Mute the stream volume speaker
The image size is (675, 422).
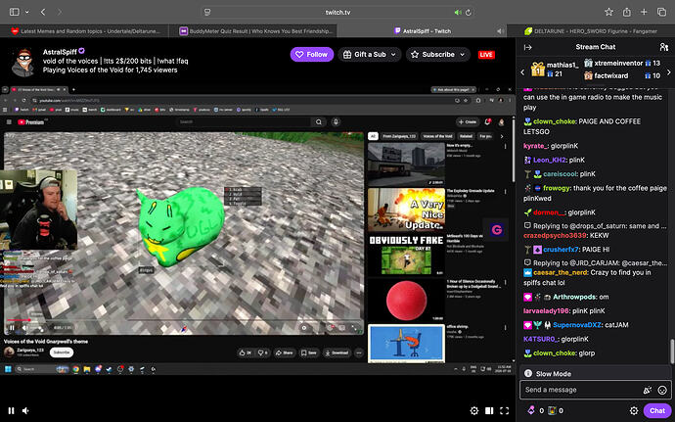click(x=25, y=411)
